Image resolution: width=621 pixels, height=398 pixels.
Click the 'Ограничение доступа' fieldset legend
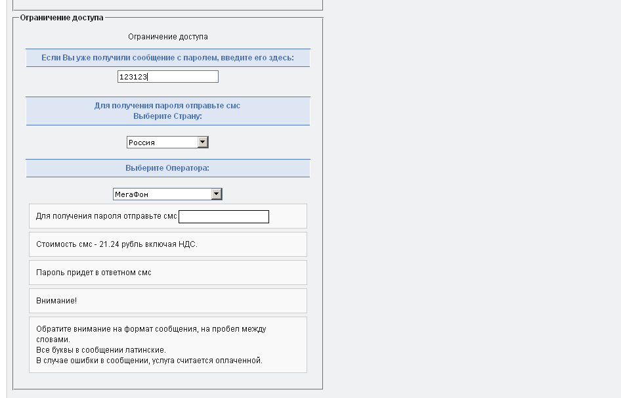61,18
